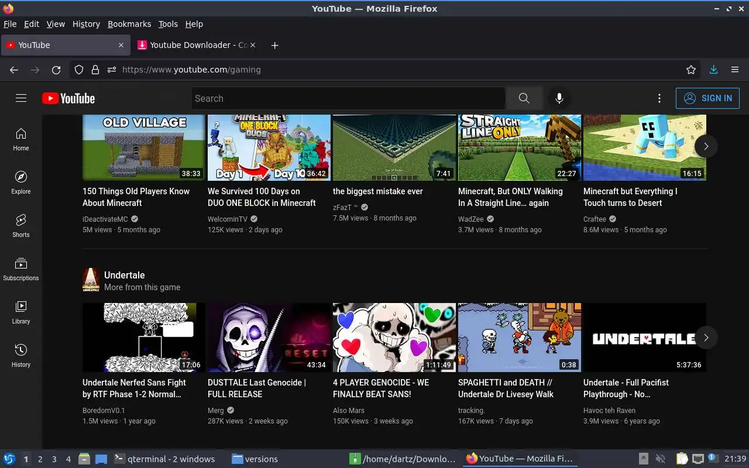Open the Edit menu
The image size is (749, 468).
click(32, 24)
